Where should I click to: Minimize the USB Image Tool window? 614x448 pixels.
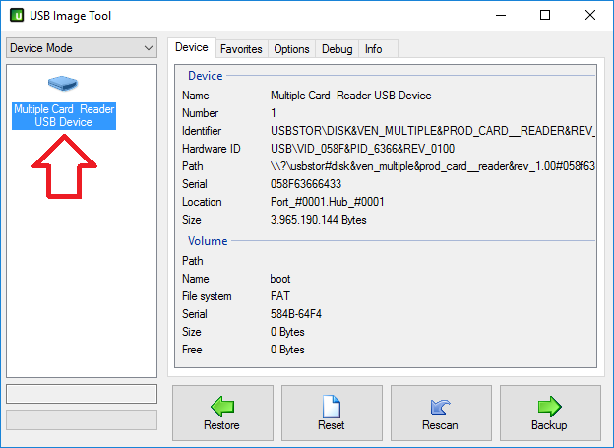[x=501, y=16]
